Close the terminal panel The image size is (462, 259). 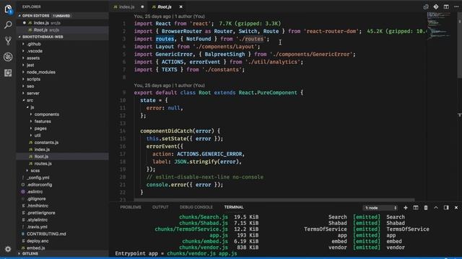click(456, 208)
